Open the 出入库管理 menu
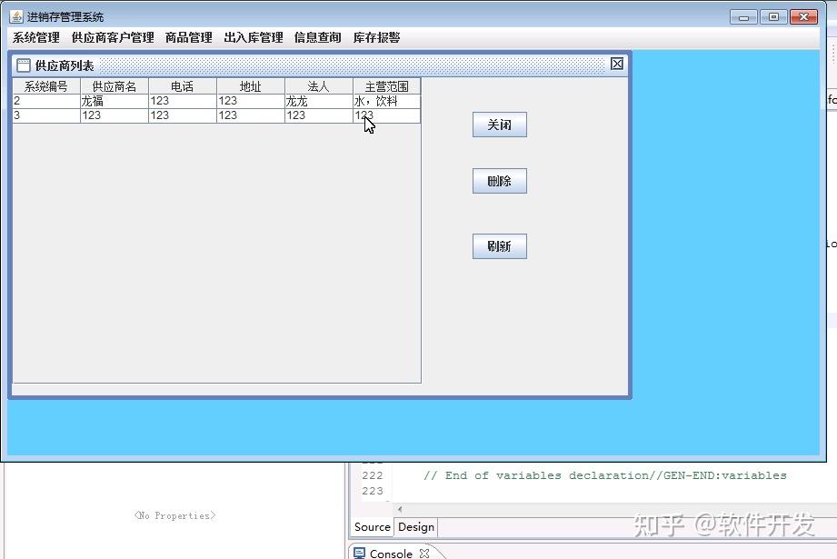This screenshot has width=837, height=559. (253, 37)
